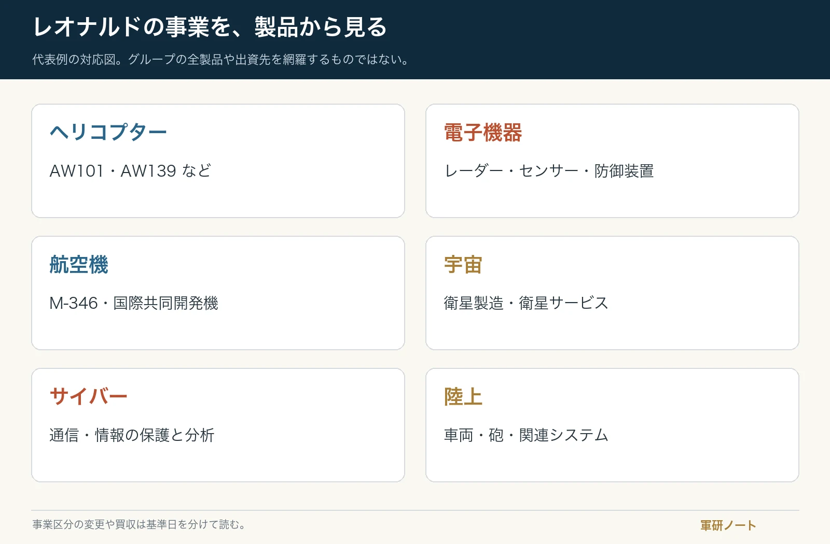This screenshot has height=544, width=830.
Task: Select the 通信・情報の保護と分析 line
Action: click(x=132, y=435)
